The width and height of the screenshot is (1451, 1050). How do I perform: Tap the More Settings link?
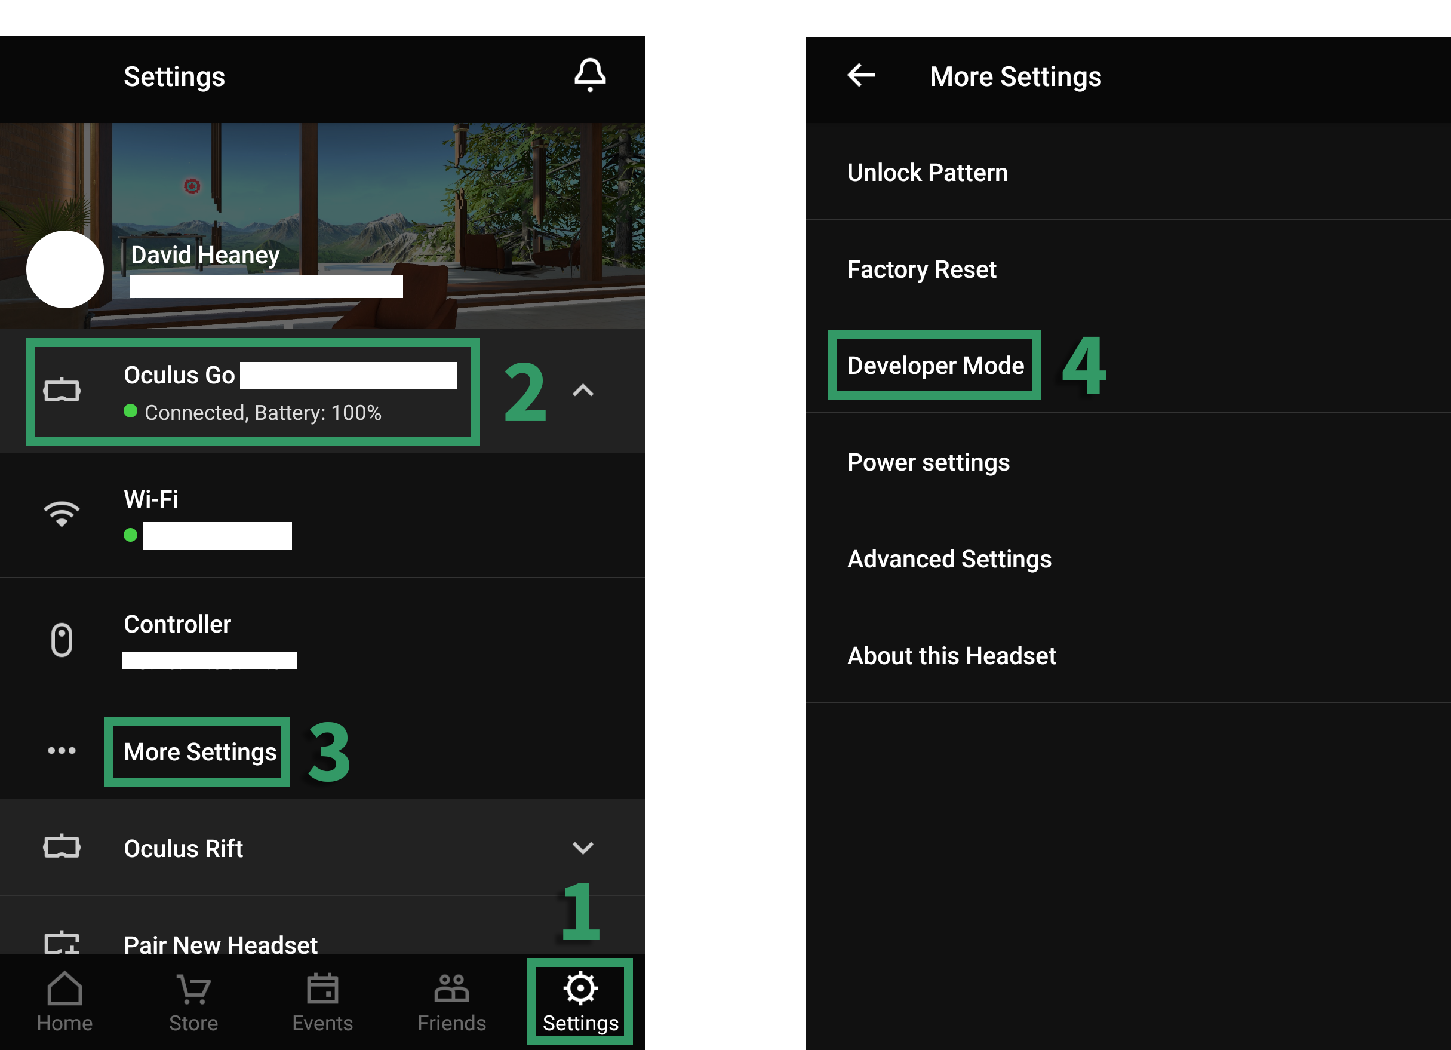coord(199,752)
